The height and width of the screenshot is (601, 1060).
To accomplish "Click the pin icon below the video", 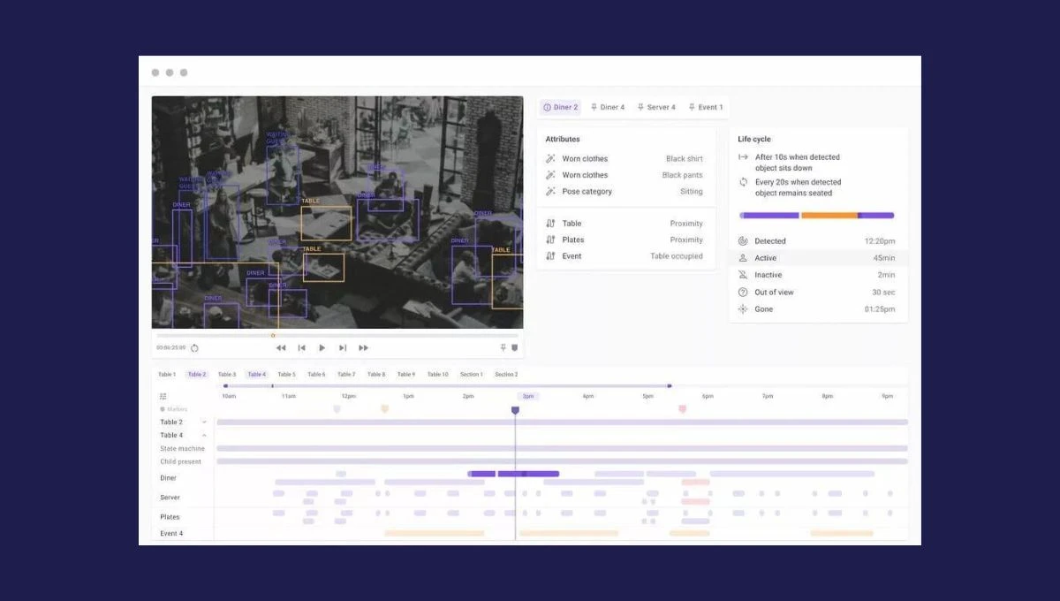I will (503, 348).
